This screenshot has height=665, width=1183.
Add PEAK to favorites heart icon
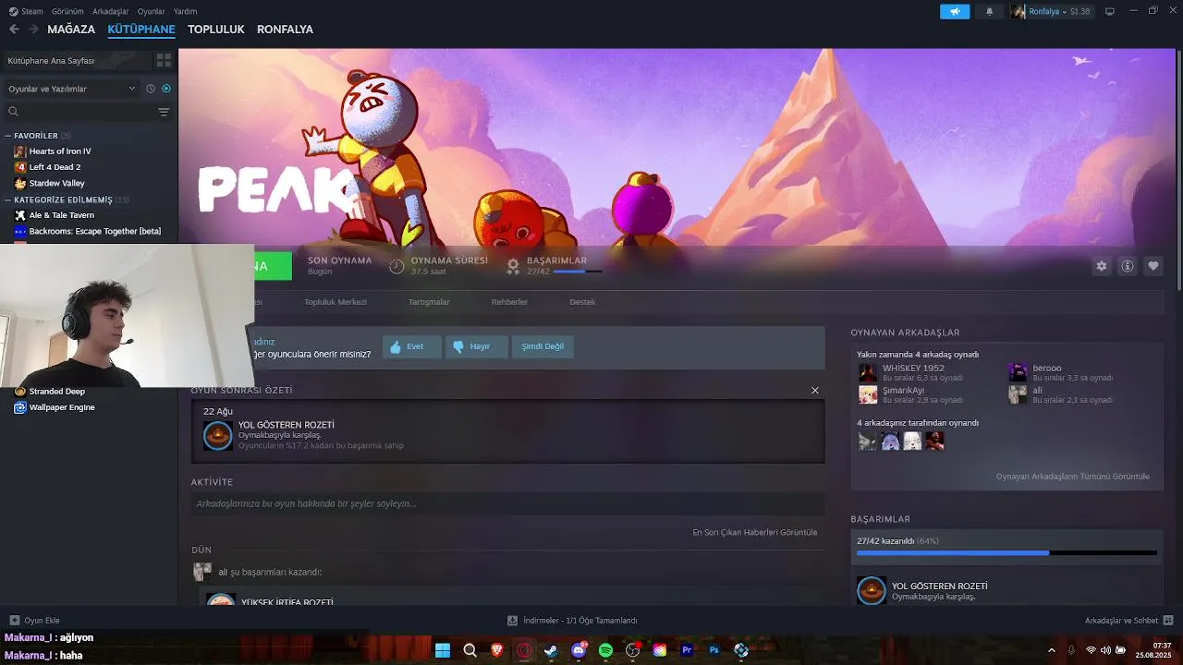tap(1153, 266)
